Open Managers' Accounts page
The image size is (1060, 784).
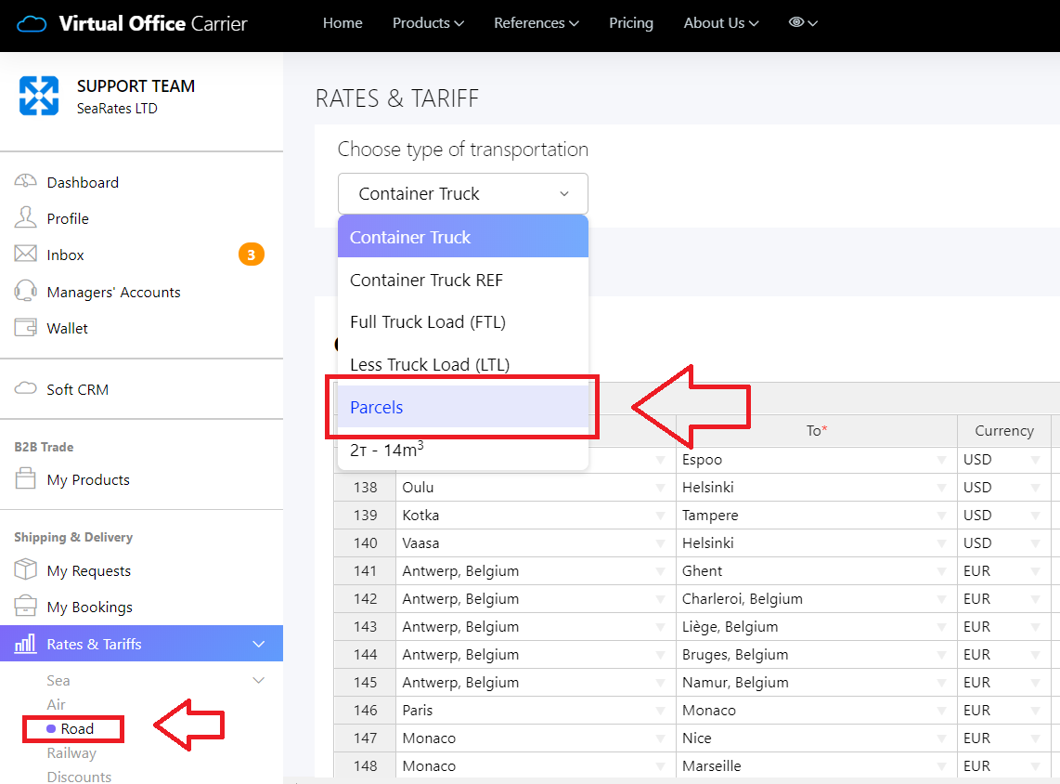[x=113, y=293]
